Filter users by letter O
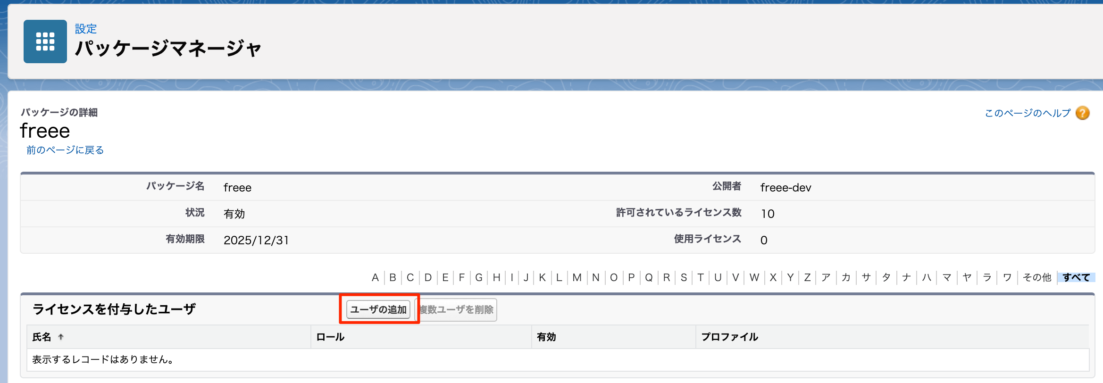The width and height of the screenshot is (1103, 383). pos(614,277)
